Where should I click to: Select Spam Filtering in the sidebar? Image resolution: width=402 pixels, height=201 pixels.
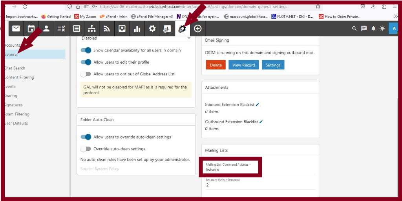click(x=17, y=114)
